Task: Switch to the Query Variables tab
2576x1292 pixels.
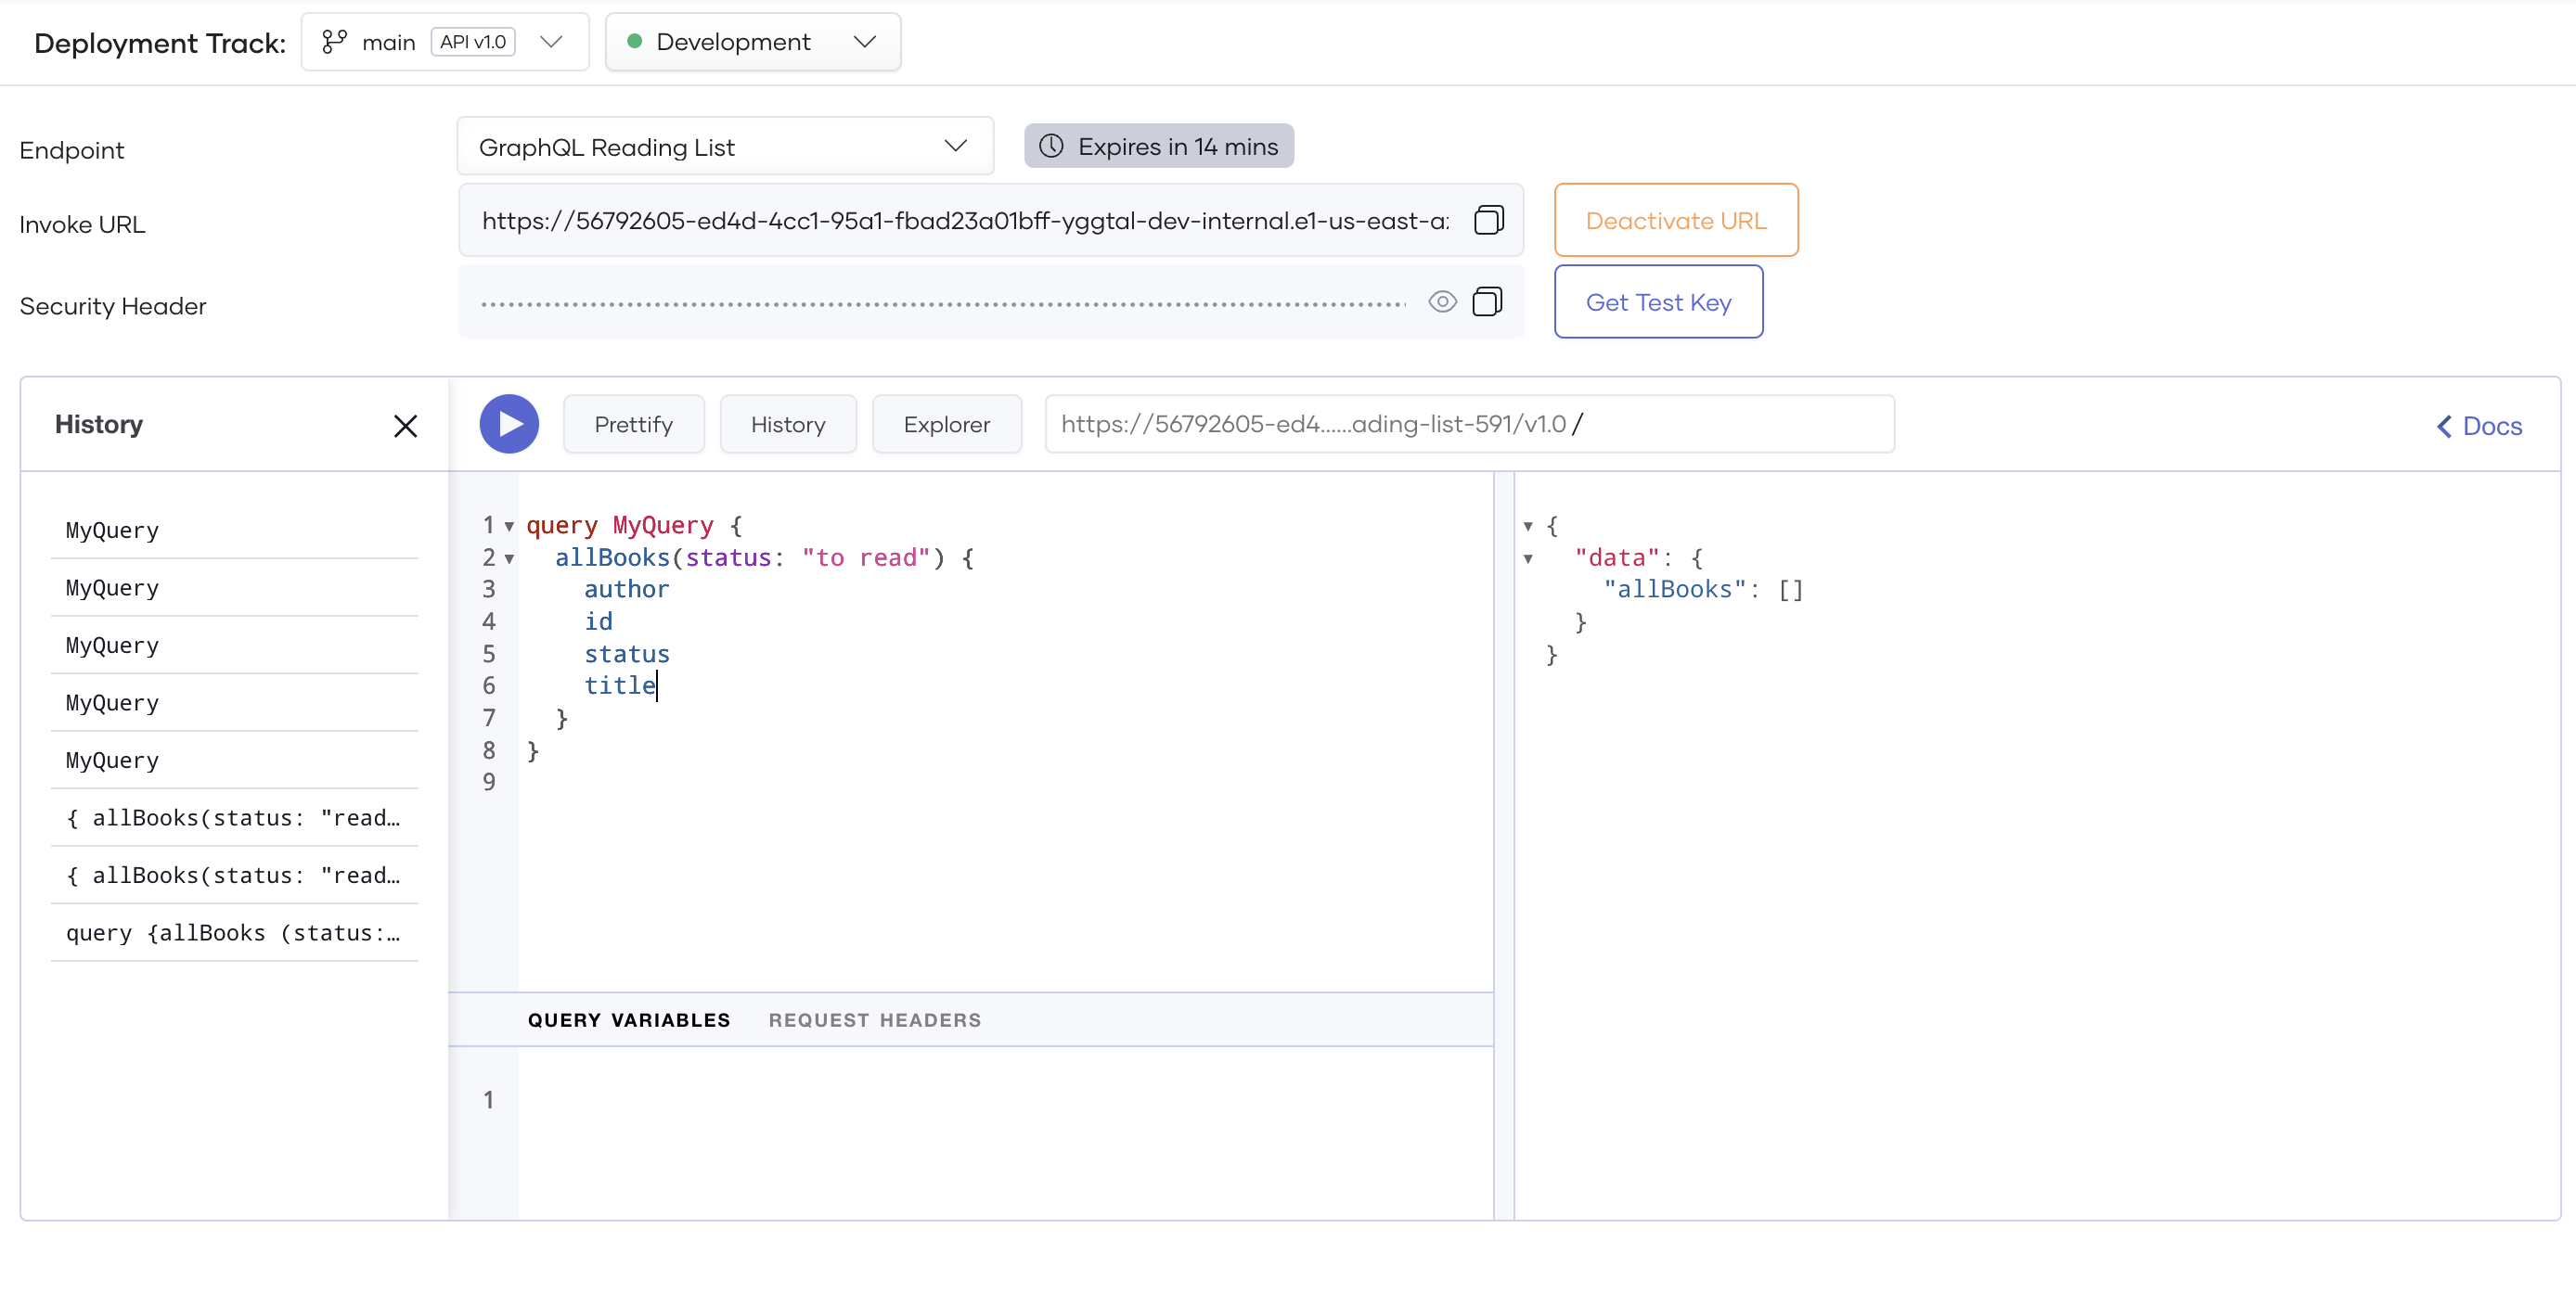Action: pos(629,1020)
